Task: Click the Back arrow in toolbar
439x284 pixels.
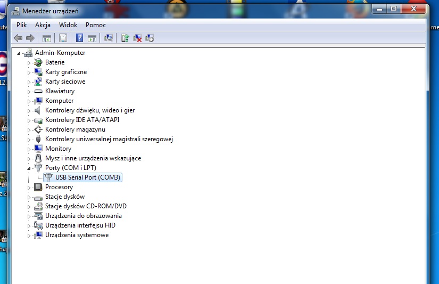Action: point(18,38)
